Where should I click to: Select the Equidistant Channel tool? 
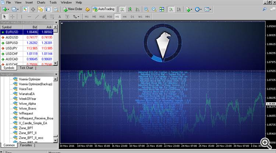[45, 17]
